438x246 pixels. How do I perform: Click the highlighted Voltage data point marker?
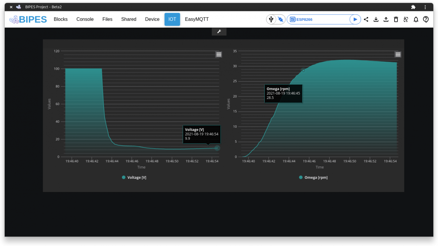(x=217, y=148)
